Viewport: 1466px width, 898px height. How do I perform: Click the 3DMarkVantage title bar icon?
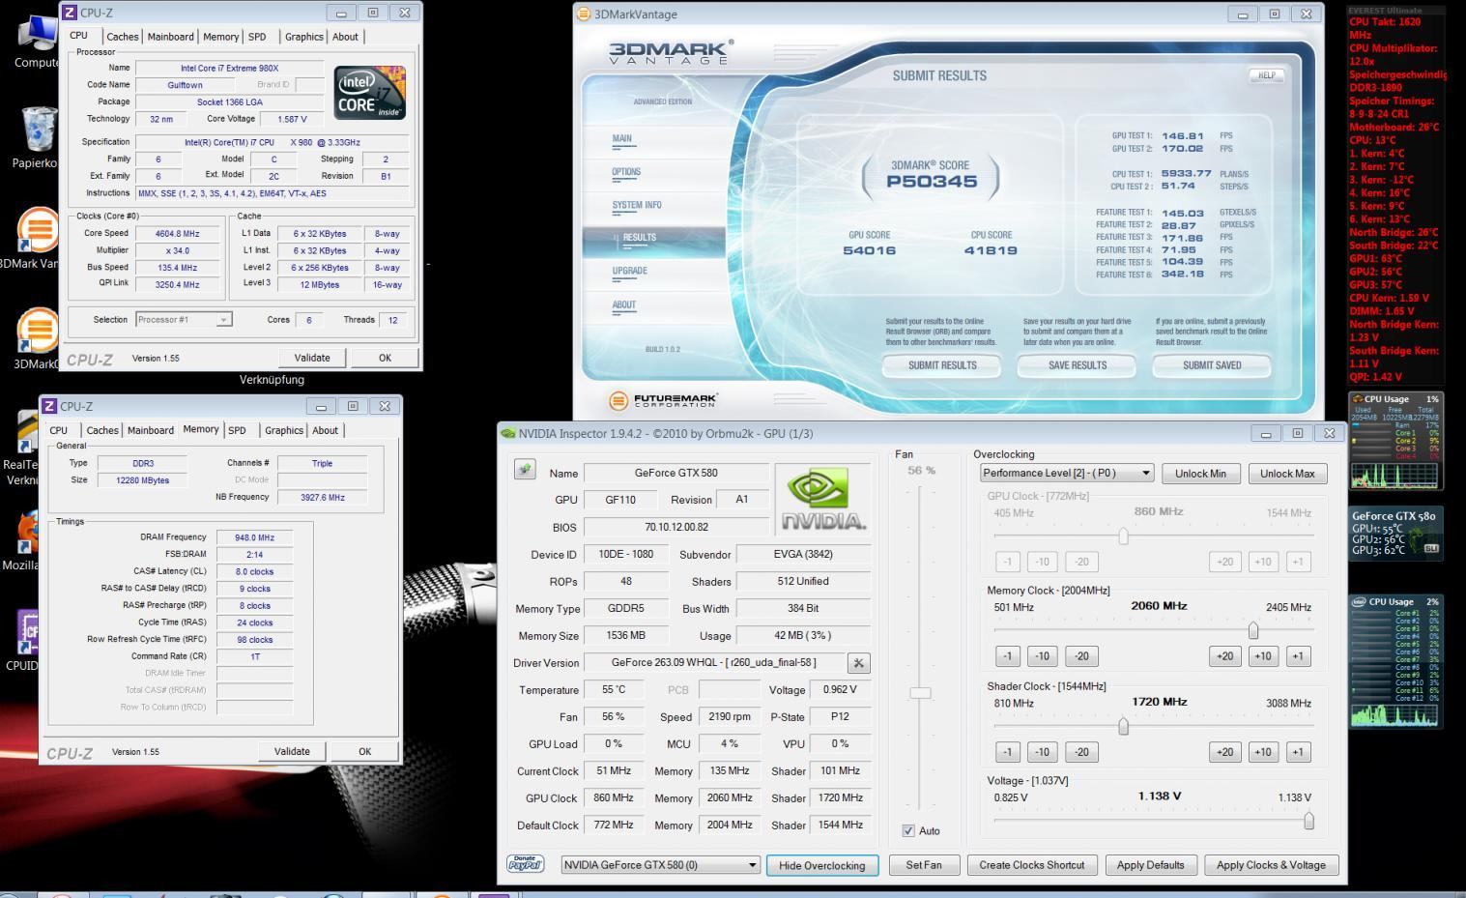583,14
